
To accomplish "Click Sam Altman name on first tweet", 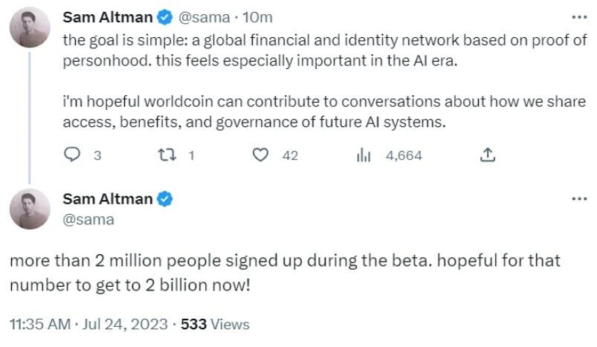I will click(108, 16).
